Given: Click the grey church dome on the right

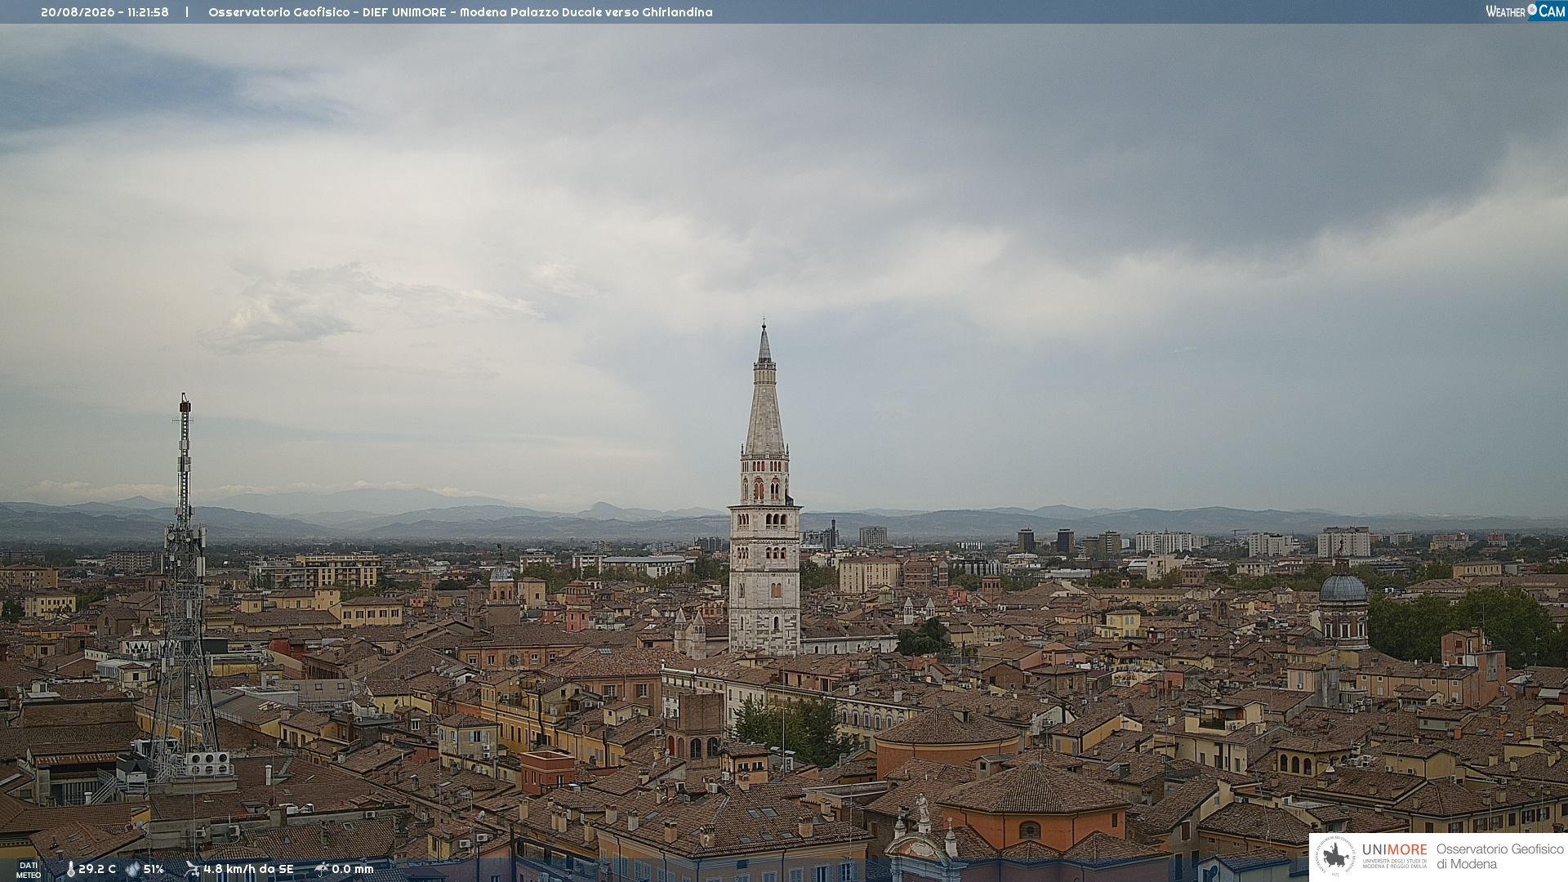Looking at the screenshot, I should (1343, 586).
